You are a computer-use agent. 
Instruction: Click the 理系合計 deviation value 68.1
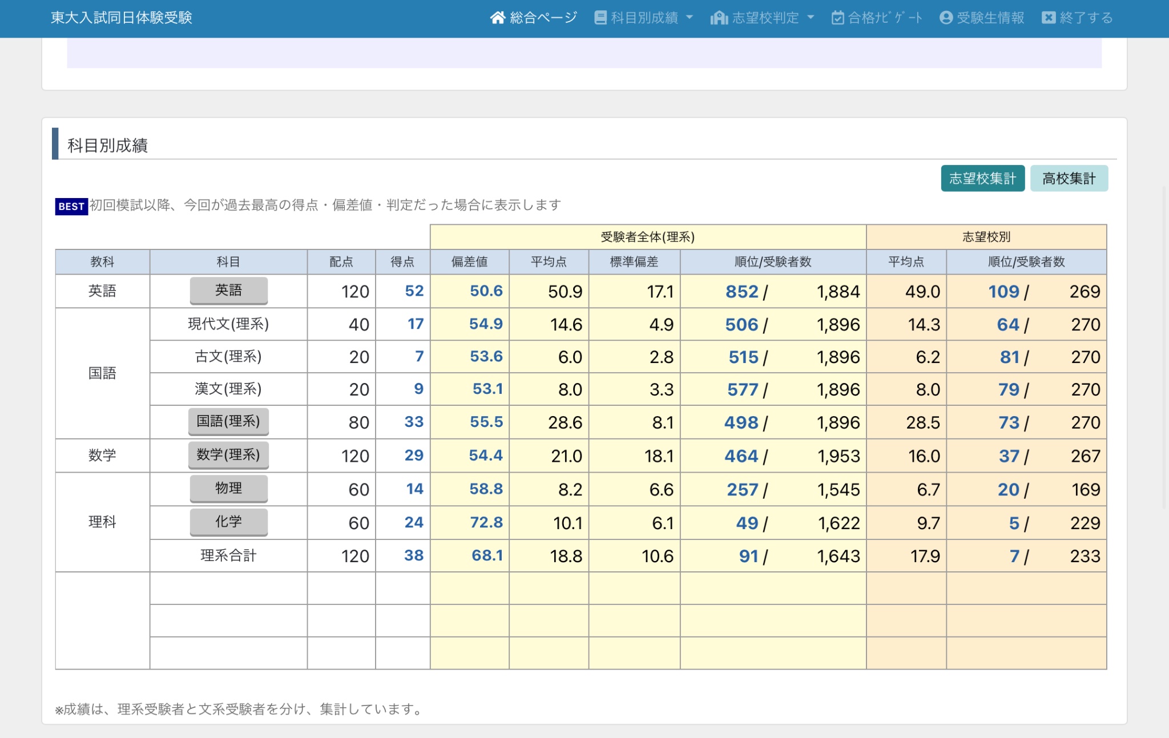pyautogui.click(x=487, y=555)
